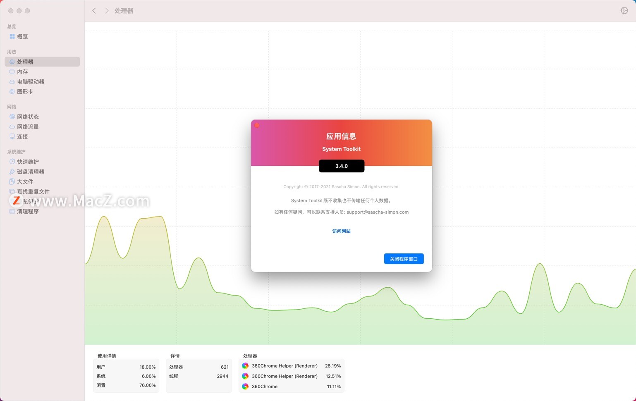
Task: Click the 360Chrome 11.11% process icon
Action: point(245,387)
